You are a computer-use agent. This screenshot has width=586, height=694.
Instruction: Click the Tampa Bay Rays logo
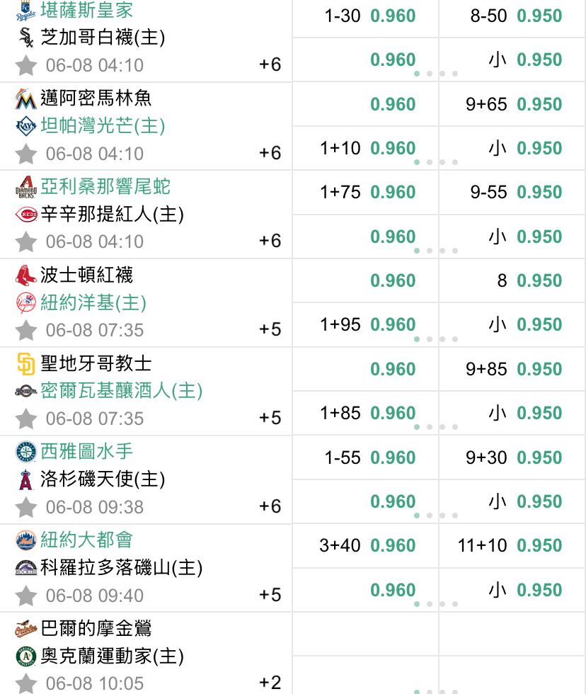tap(25, 126)
